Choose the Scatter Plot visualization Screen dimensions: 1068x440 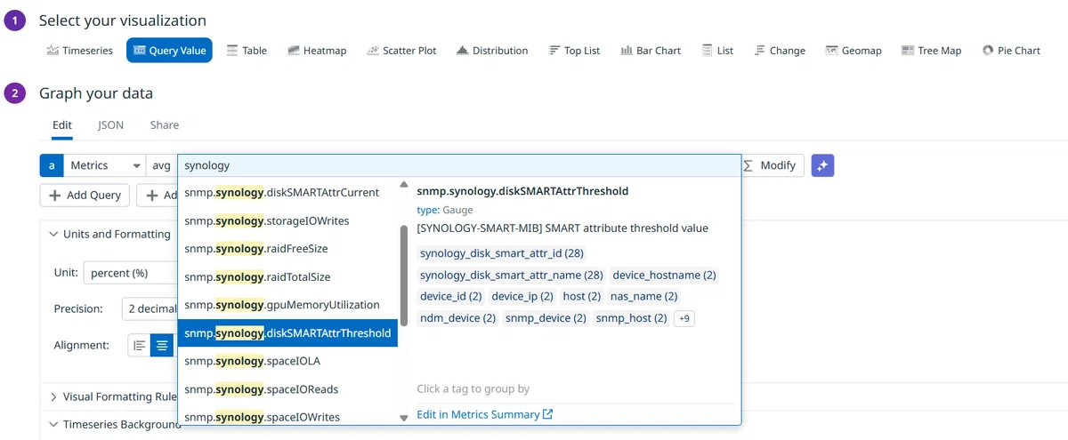pos(402,51)
